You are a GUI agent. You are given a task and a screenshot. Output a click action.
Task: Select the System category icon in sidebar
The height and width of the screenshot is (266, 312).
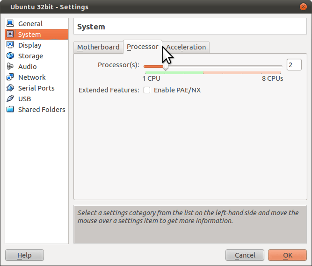click(x=10, y=34)
